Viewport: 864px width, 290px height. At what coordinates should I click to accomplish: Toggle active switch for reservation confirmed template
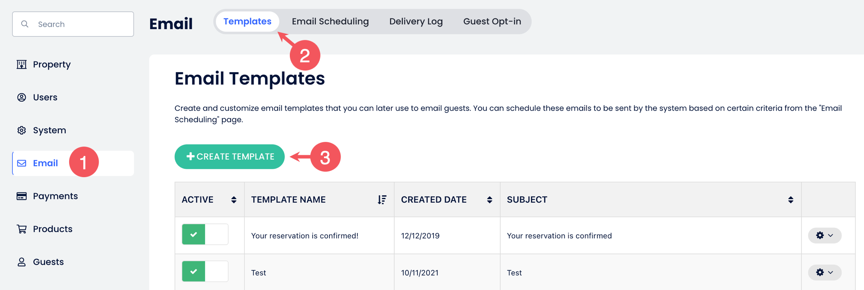[205, 234]
